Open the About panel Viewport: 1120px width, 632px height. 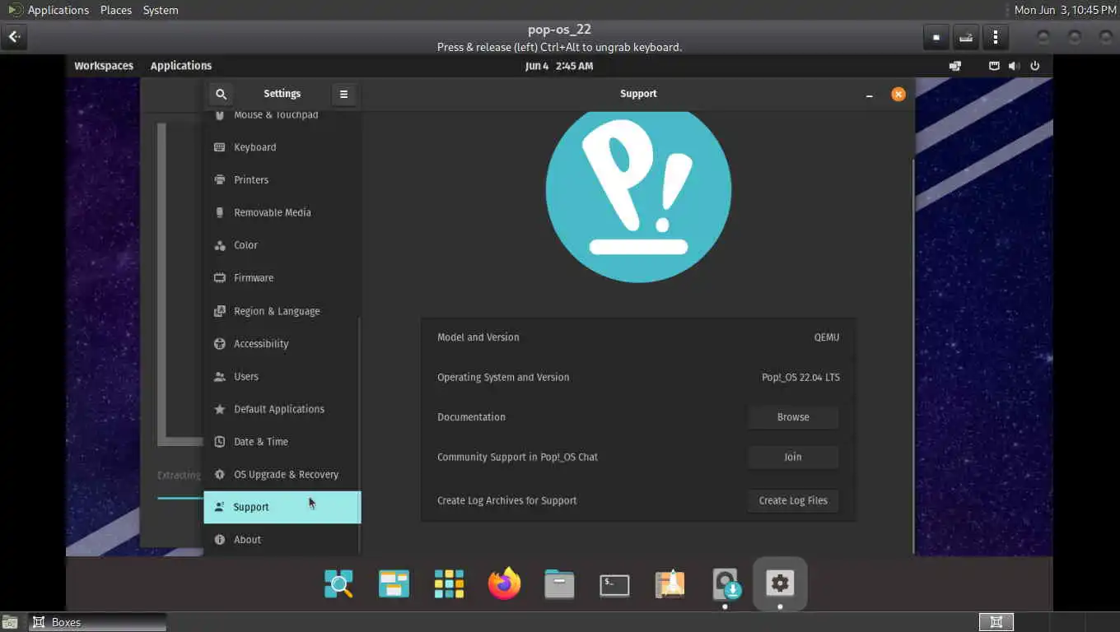click(x=282, y=540)
